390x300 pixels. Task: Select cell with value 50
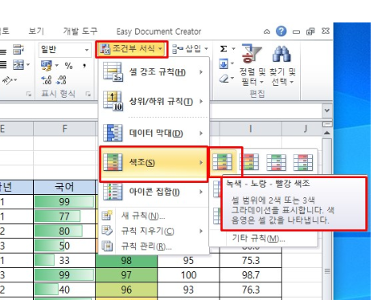[64, 245]
